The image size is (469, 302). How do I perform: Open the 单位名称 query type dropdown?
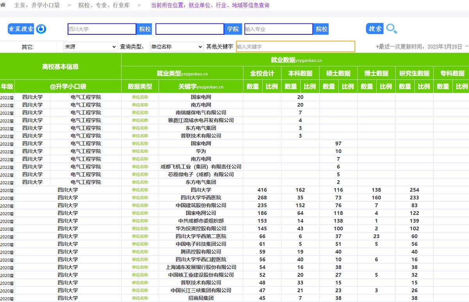177,47
